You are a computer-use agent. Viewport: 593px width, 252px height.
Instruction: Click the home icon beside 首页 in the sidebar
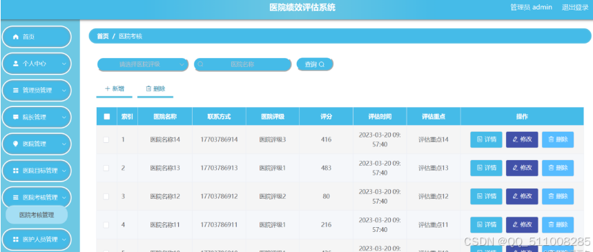[15, 37]
